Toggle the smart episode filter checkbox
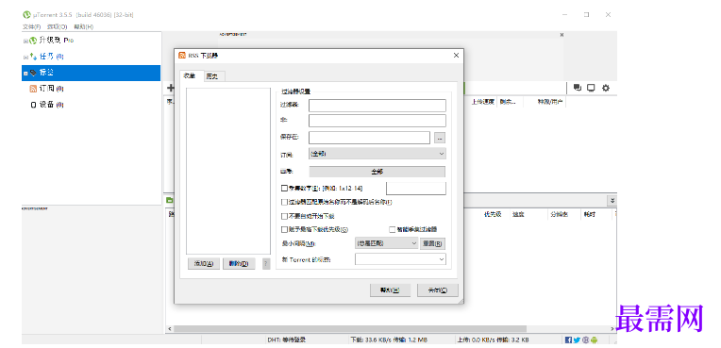Screen dimensions: 721x348 (393, 229)
